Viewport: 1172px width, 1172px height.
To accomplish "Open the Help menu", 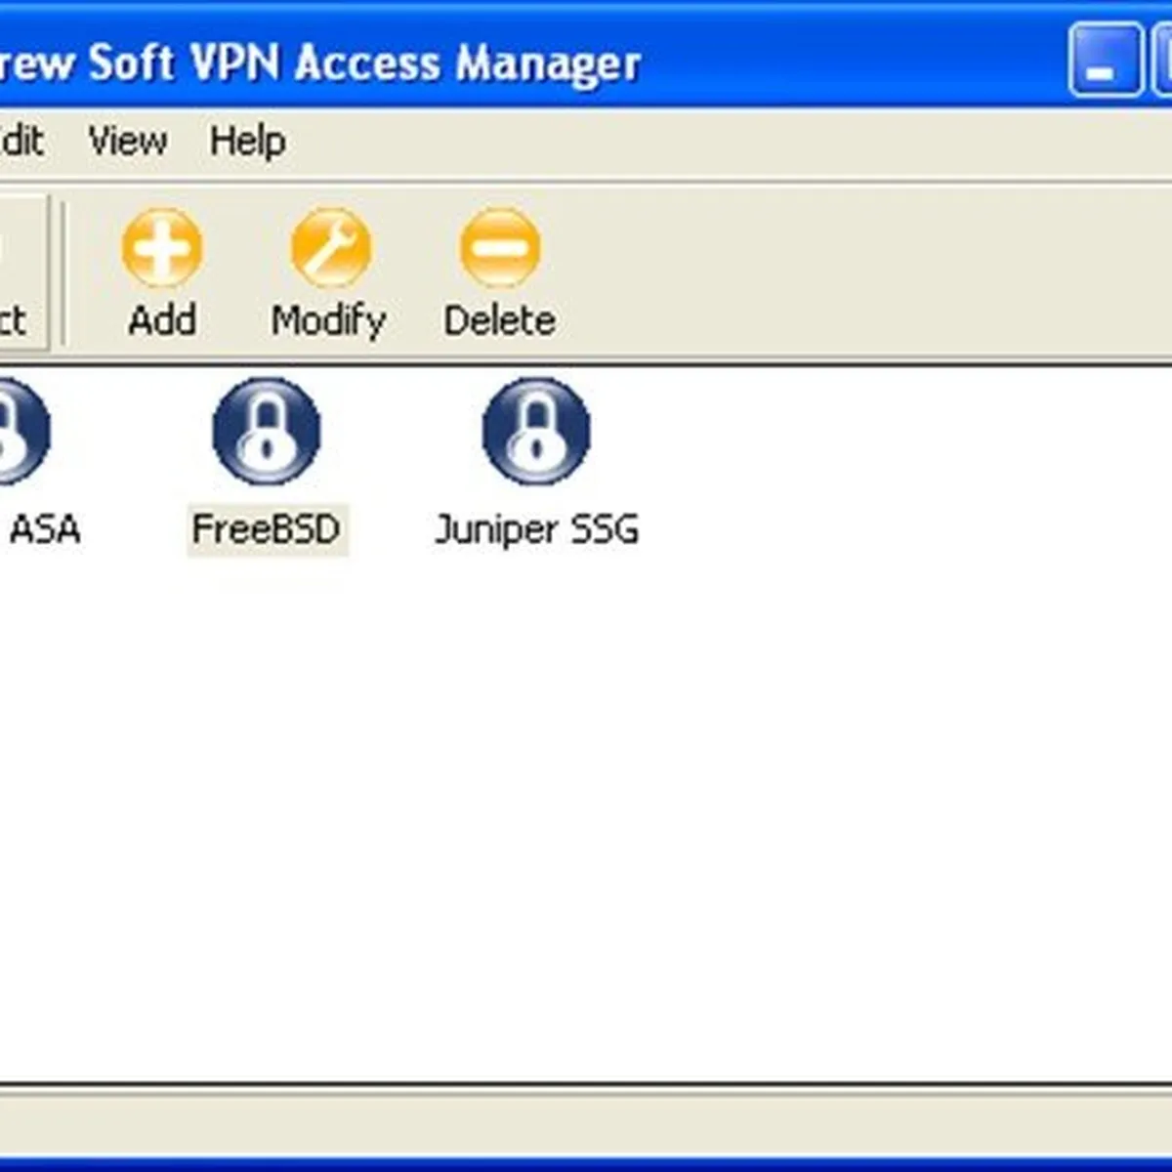I will coord(247,142).
